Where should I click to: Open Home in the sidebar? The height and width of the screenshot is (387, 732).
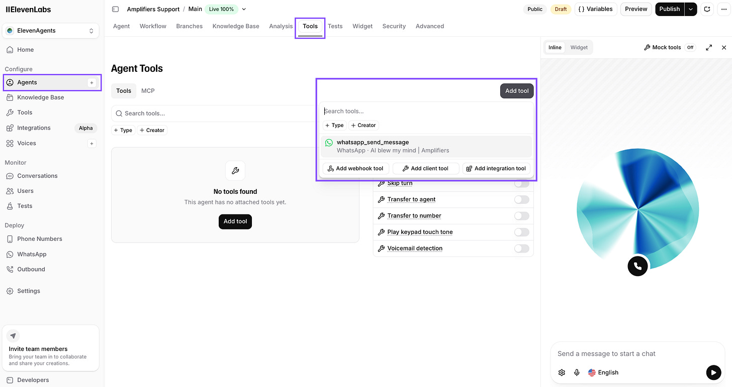pos(25,50)
